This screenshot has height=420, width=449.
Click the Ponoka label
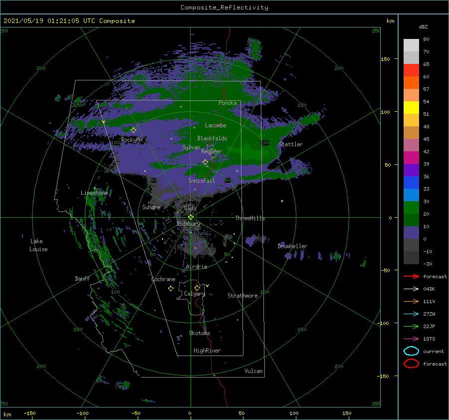(x=227, y=103)
